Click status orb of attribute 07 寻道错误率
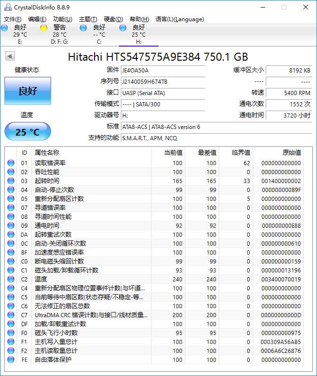 pyautogui.click(x=11, y=208)
